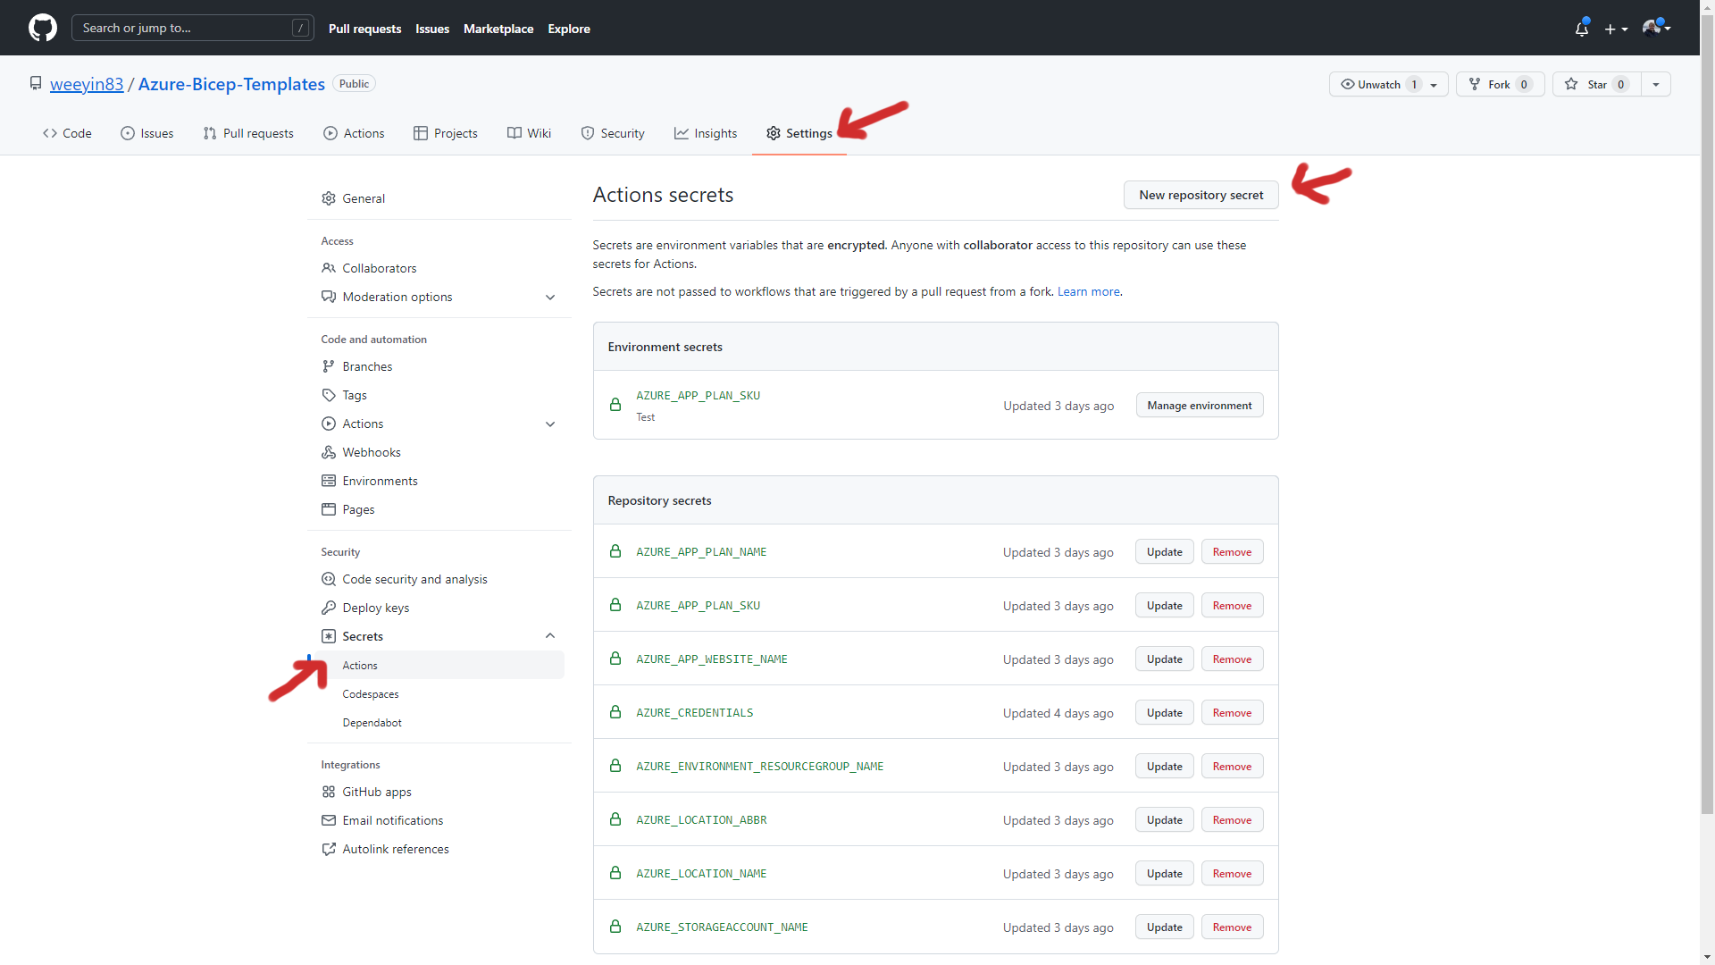The image size is (1715, 965).
Task: Click Manage environment for AZURE_APP_PLAN_SKU
Action: point(1199,405)
